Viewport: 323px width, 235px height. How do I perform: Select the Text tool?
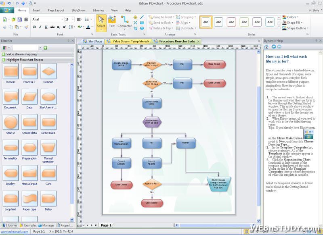click(x=112, y=22)
